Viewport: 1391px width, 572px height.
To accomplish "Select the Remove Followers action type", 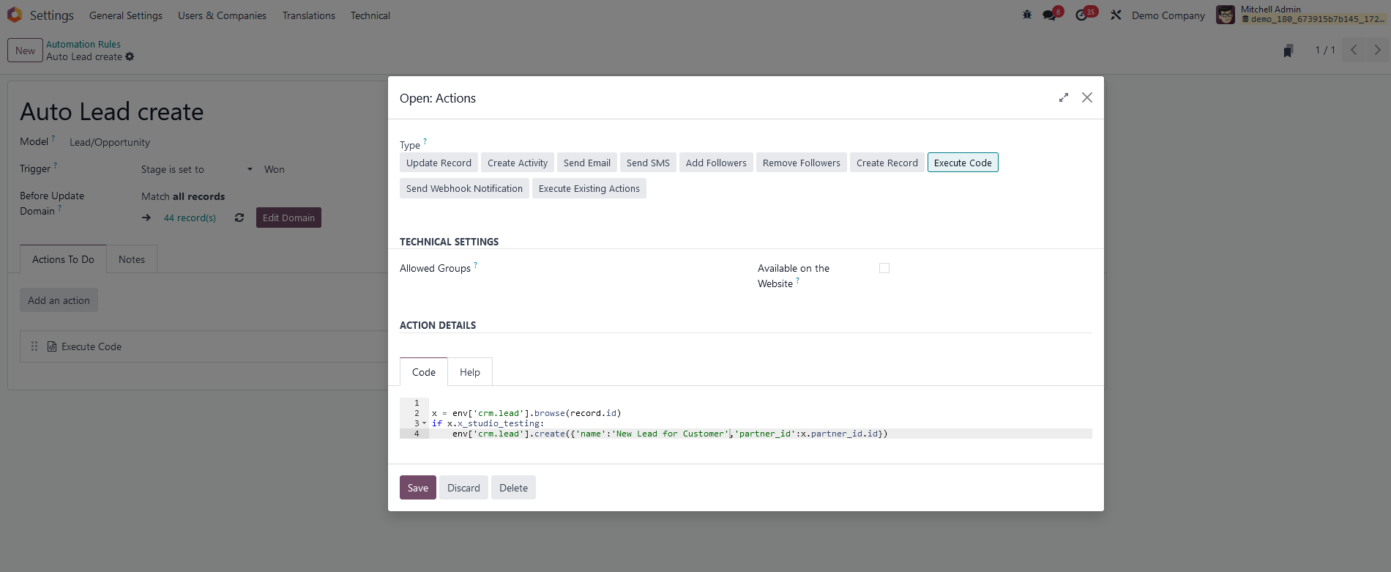I will click(802, 163).
